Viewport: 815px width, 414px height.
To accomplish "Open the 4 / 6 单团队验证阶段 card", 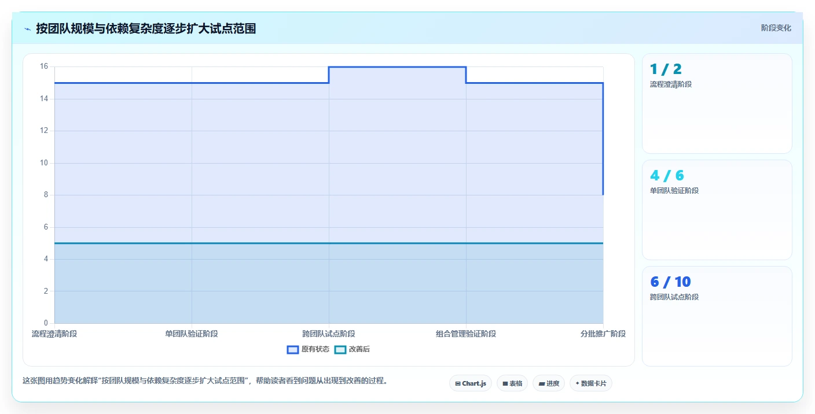I will pos(717,210).
